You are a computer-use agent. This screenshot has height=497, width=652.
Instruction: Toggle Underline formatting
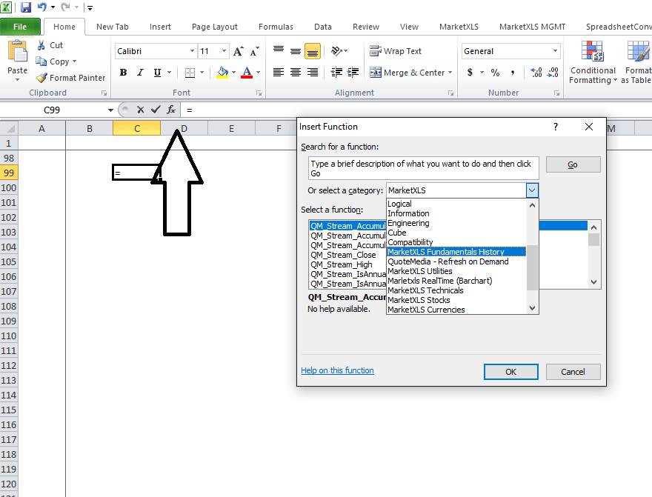(157, 73)
